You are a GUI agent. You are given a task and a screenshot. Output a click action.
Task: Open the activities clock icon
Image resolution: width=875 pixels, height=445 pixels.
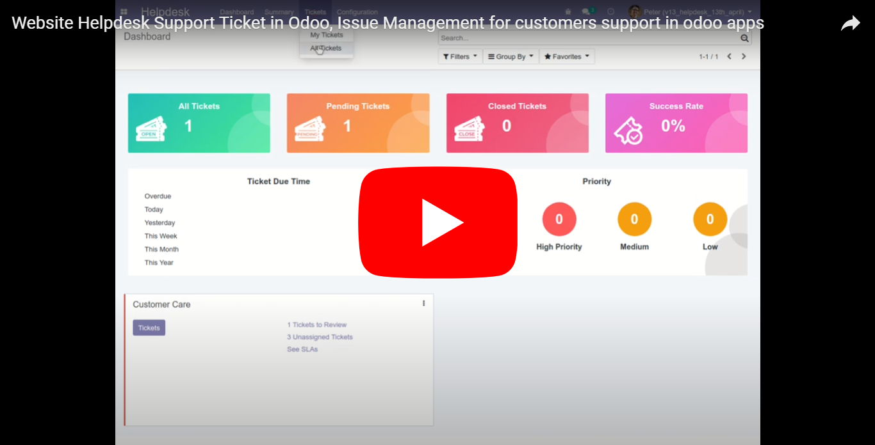[x=610, y=12]
